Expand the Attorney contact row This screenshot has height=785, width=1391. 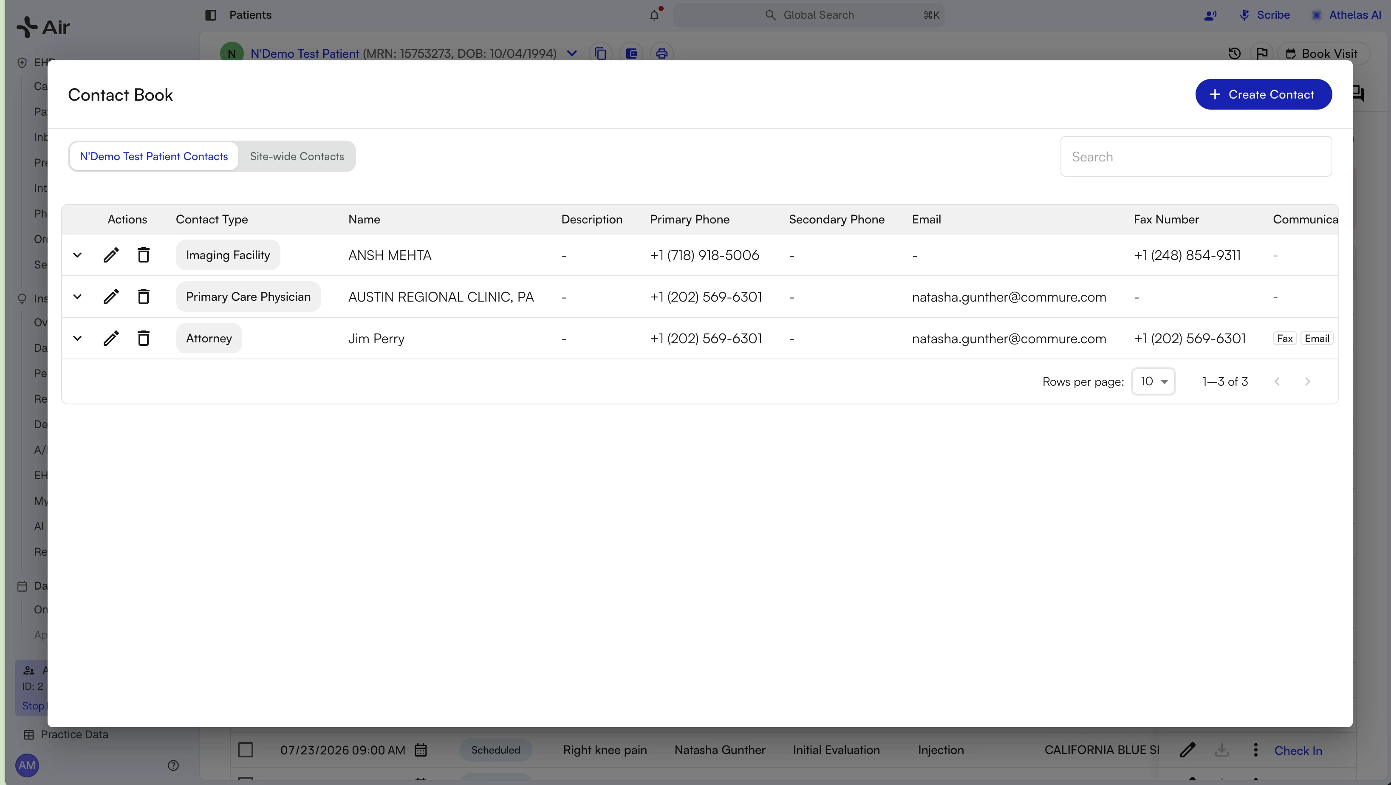coord(77,338)
